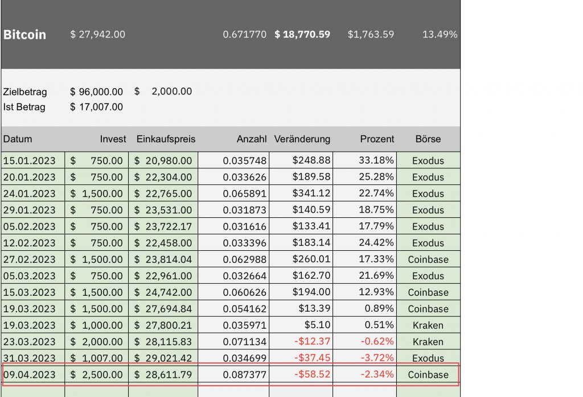Select the Einkaufspreis column header
Viewport: 583px width, 397px height.
pyautogui.click(x=166, y=139)
